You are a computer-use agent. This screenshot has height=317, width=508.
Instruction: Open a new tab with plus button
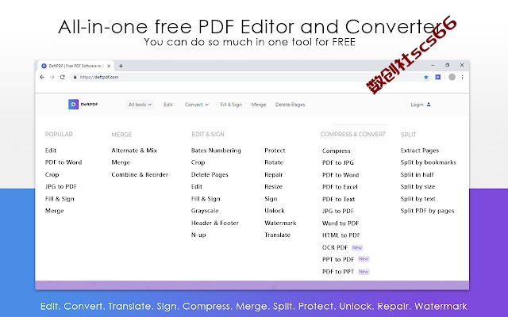[x=121, y=66]
